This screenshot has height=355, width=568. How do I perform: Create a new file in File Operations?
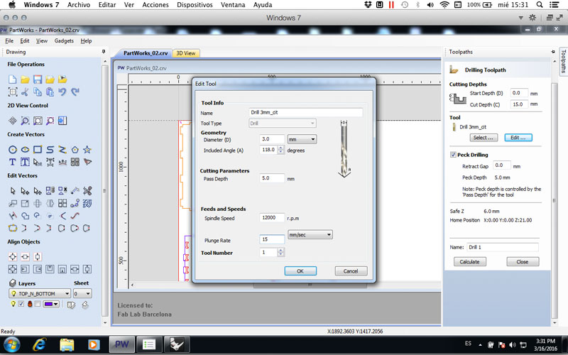(13, 80)
